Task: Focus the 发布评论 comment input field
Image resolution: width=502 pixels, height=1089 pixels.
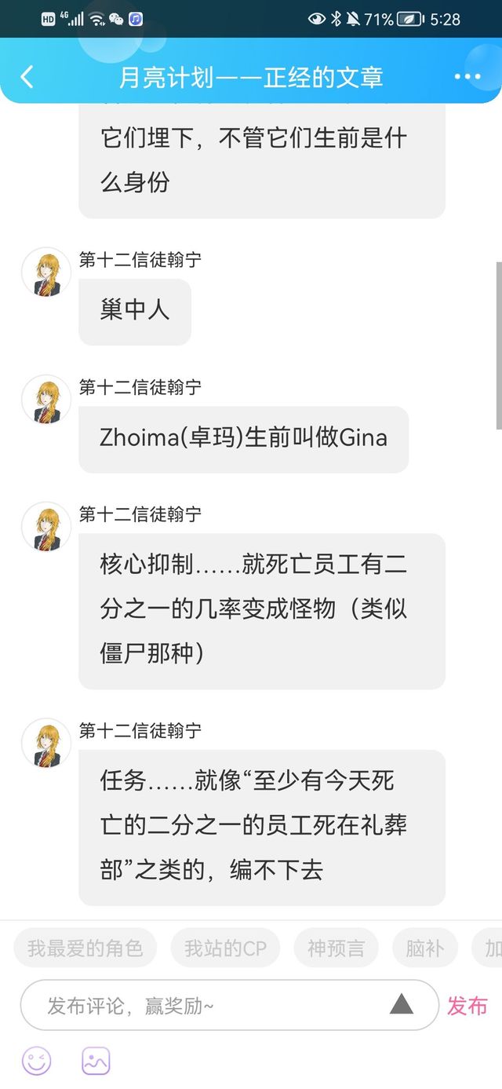Action: point(230,1005)
